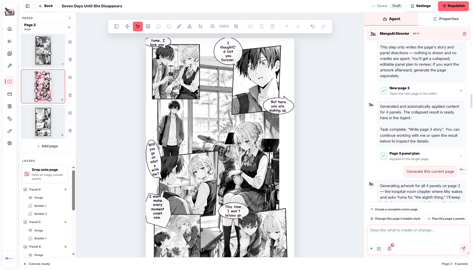Toggle the canvas sidebar layout icon
This screenshot has width=473, height=270.
pos(116,26)
